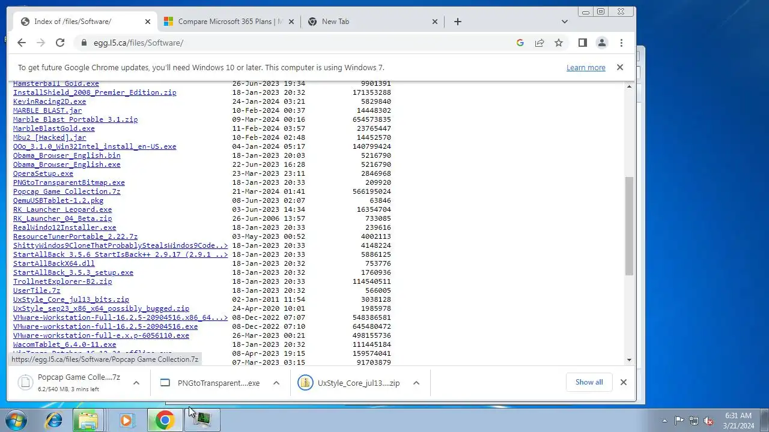Open the Chrome profile avatar
Image resolution: width=769 pixels, height=432 pixels.
click(601, 43)
